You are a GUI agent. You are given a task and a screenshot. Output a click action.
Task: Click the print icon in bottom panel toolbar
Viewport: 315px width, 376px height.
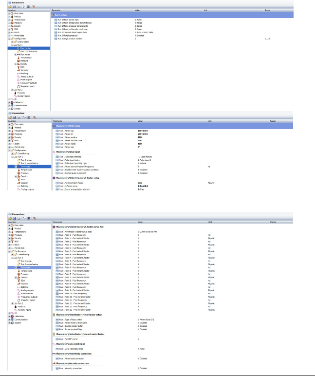pyautogui.click(x=19, y=219)
